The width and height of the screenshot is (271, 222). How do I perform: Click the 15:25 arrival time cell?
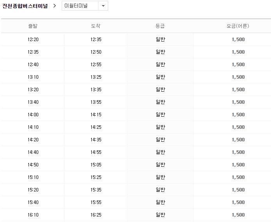(96, 177)
